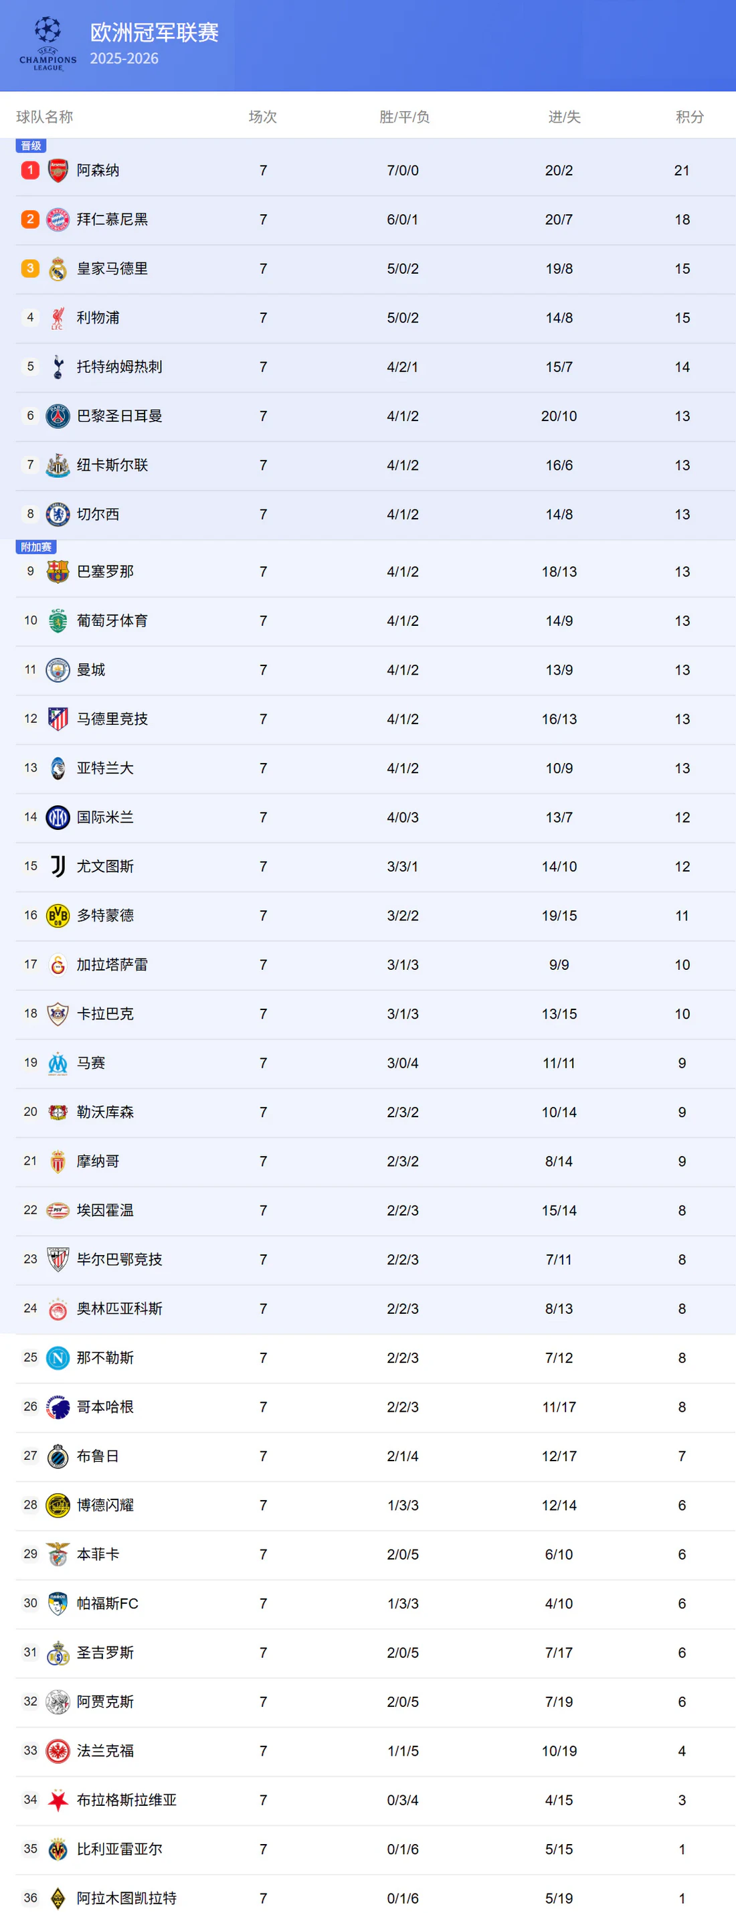736x1913 pixels.
Task: Click the Borussia Dortmund BVB badge
Action: point(58,916)
